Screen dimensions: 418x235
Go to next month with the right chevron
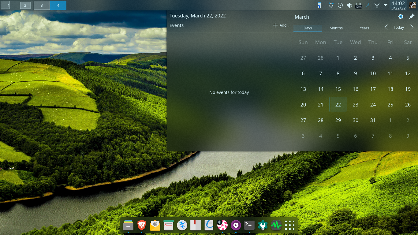coord(412,27)
